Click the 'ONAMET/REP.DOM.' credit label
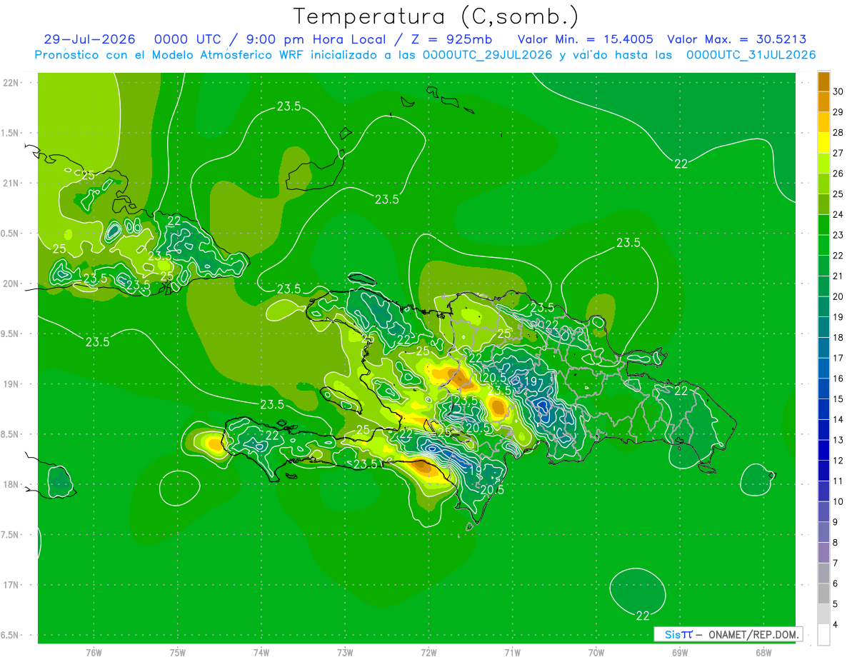The image size is (857, 662). [x=753, y=634]
